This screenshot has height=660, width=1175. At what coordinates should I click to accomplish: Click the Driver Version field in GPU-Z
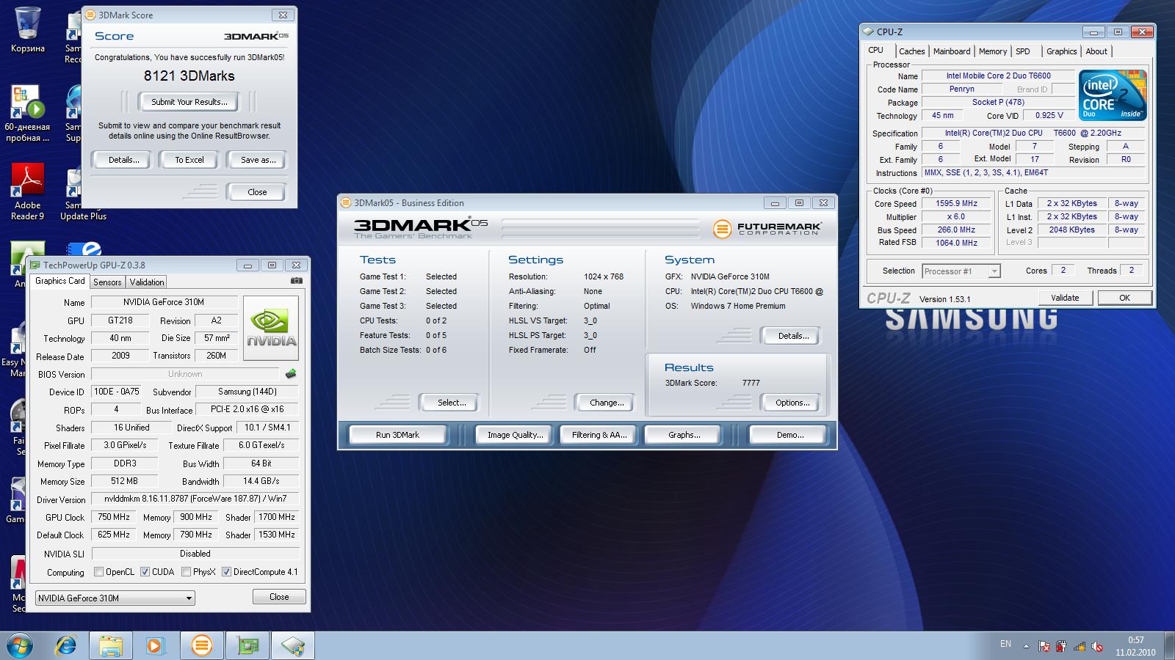[195, 499]
